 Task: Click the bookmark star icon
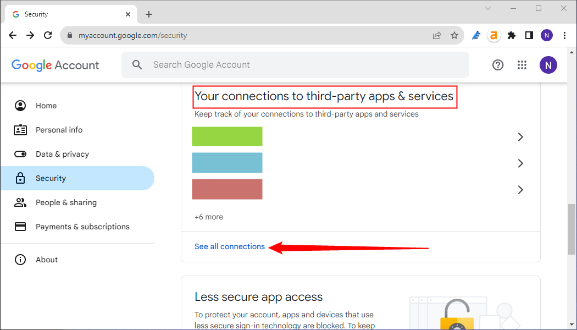pos(454,36)
